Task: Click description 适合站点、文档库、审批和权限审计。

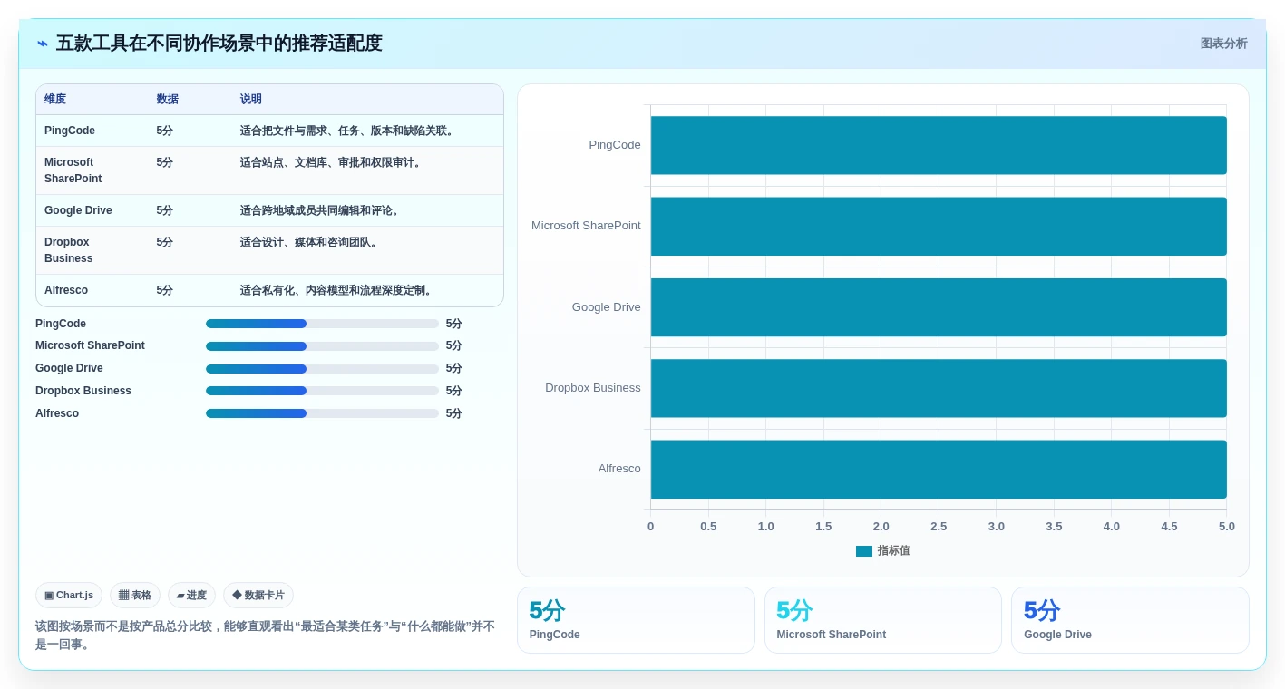Action: pyautogui.click(x=332, y=162)
